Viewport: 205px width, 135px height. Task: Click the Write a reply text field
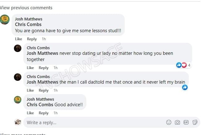93,123
